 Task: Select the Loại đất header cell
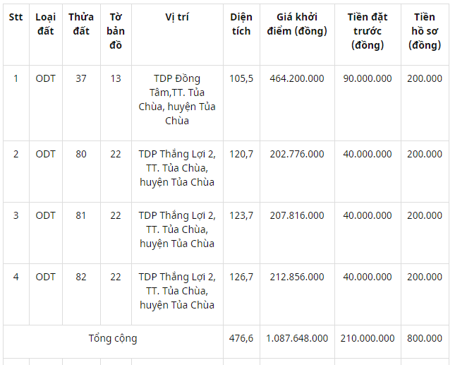click(x=46, y=24)
